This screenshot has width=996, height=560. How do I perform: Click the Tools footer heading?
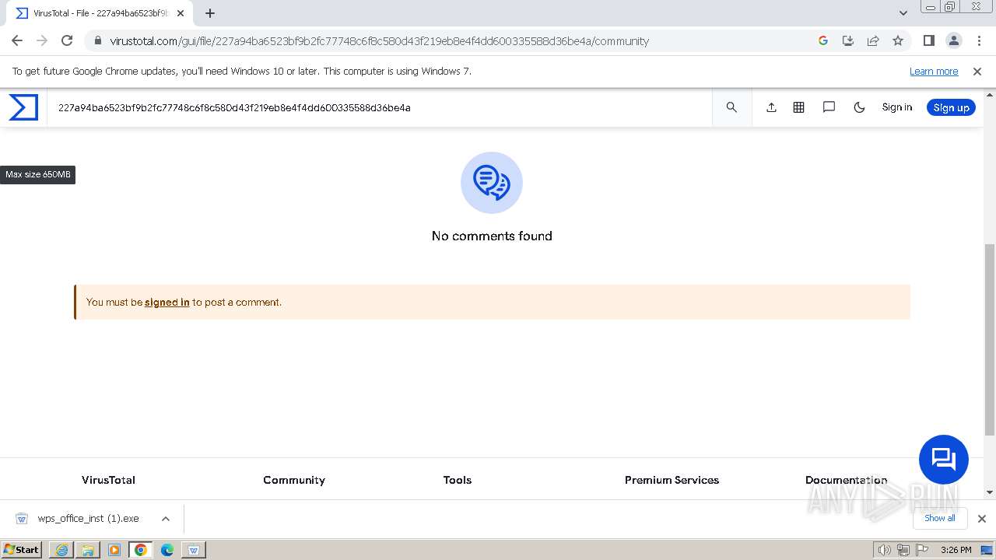458,480
